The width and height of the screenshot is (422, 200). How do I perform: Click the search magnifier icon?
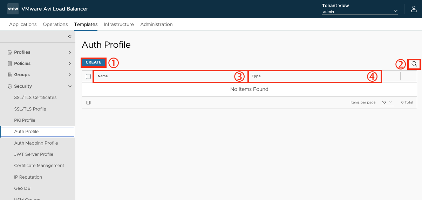tap(414, 64)
